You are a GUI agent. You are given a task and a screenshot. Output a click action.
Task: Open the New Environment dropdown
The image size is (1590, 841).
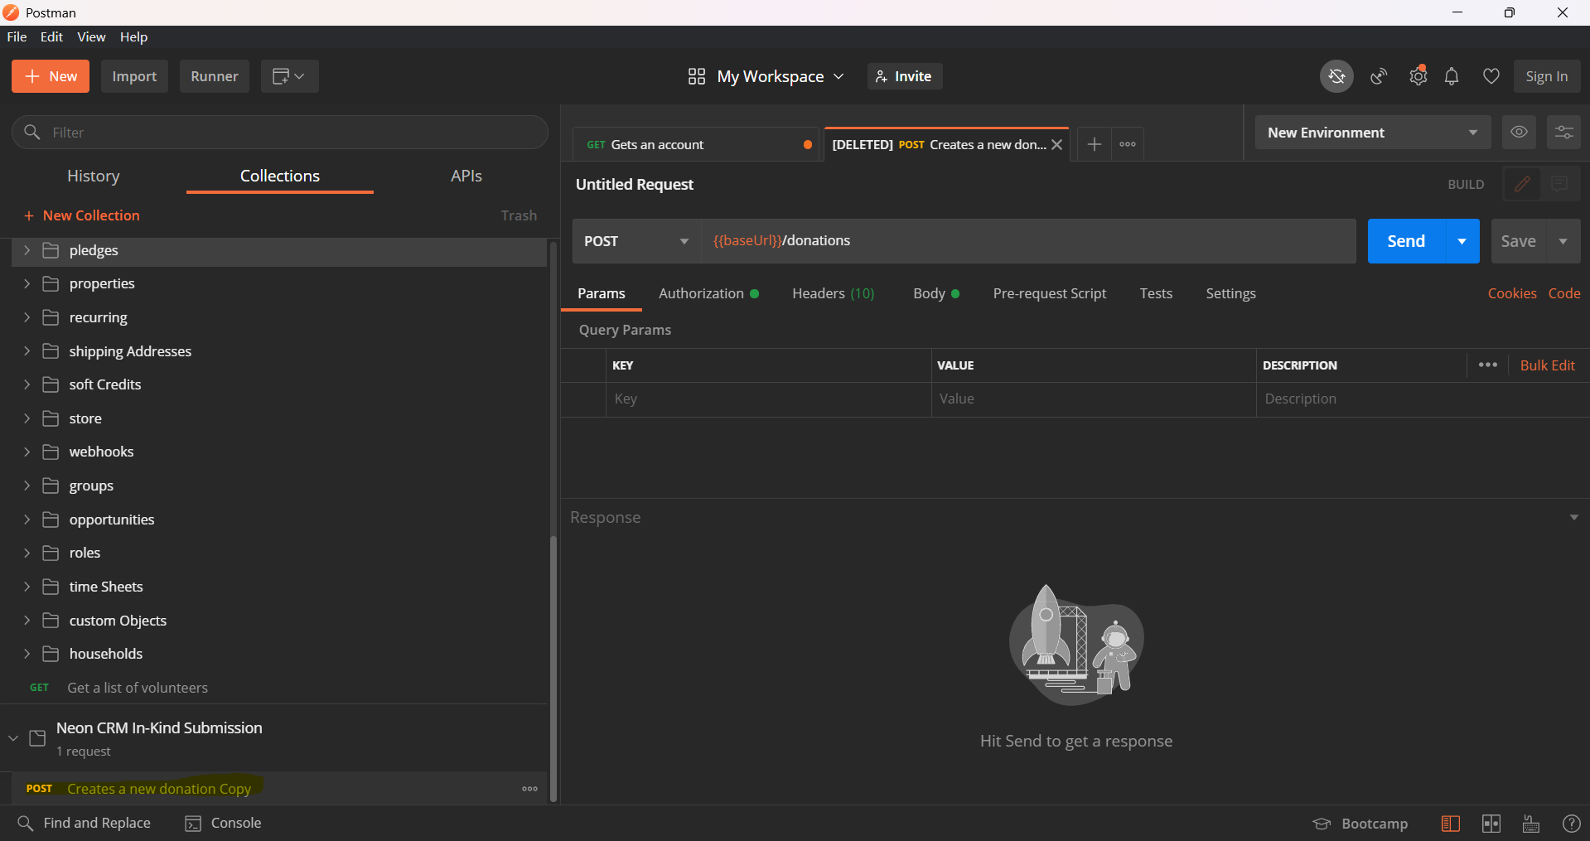[1373, 133]
